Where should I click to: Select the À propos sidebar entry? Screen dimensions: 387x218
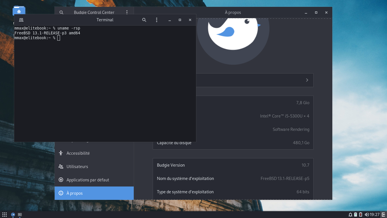[x=94, y=193]
